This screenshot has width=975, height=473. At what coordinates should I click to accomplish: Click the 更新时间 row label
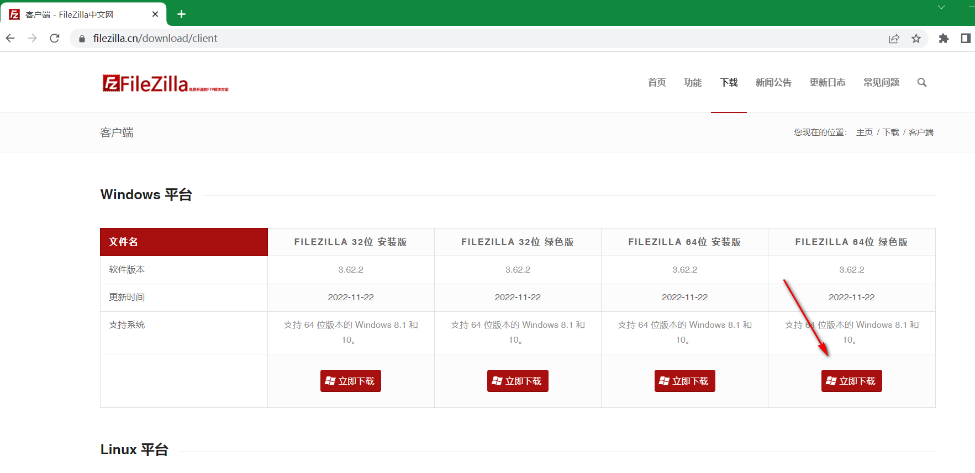point(127,297)
